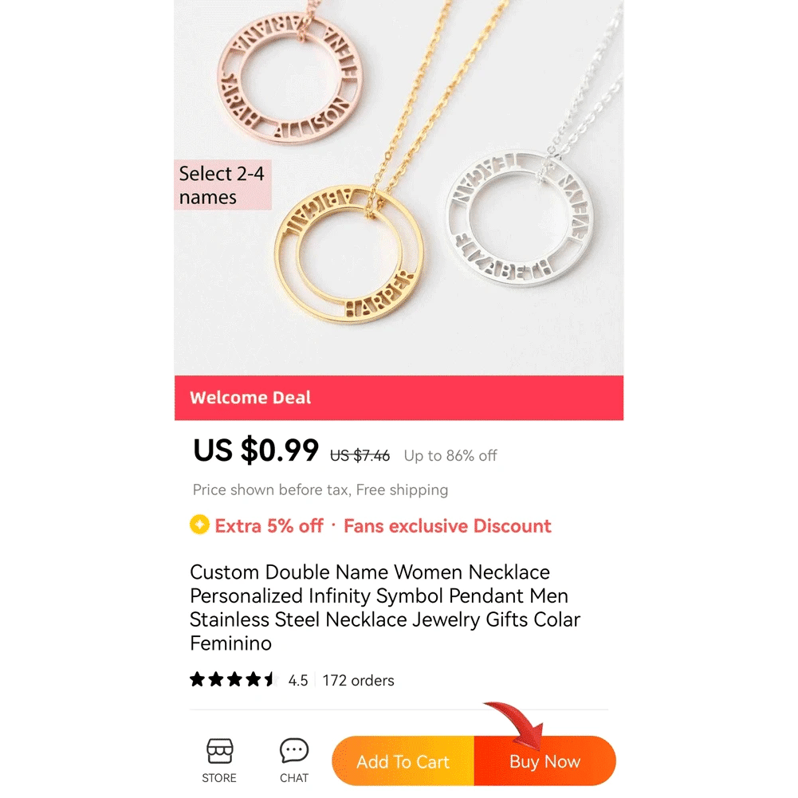Screen dimensions: 798x798
Task: Open the STORE icon
Action: 219,752
